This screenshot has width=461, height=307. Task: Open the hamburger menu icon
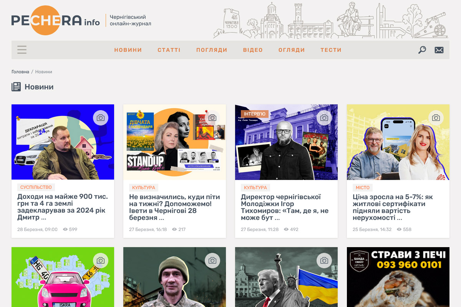pyautogui.click(x=22, y=50)
